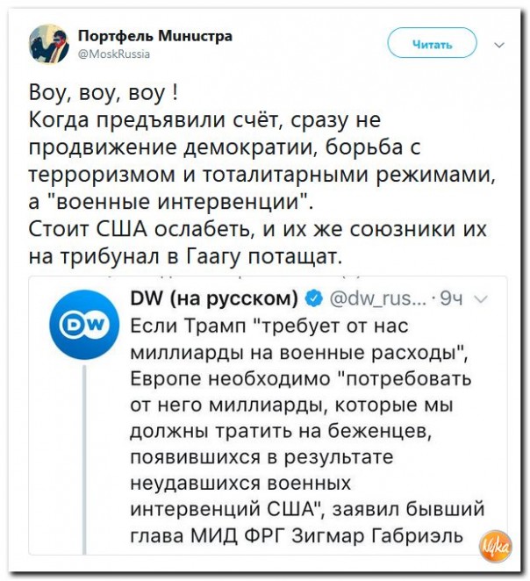Expand the tweet options chevron beside Читать
Image resolution: width=530 pixels, height=581 pixels.
(499, 43)
